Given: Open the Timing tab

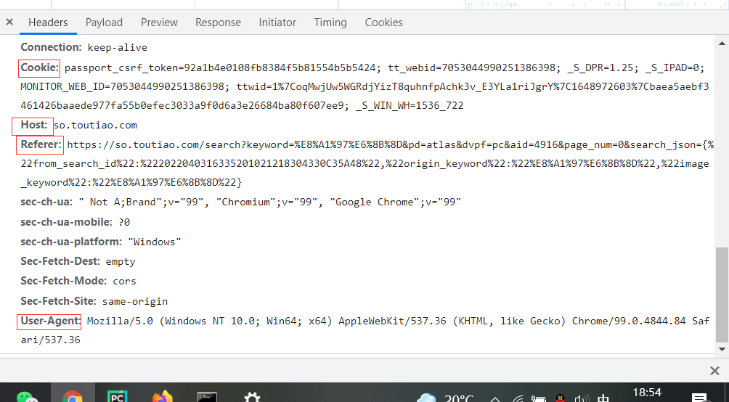Looking at the screenshot, I should click(x=330, y=22).
